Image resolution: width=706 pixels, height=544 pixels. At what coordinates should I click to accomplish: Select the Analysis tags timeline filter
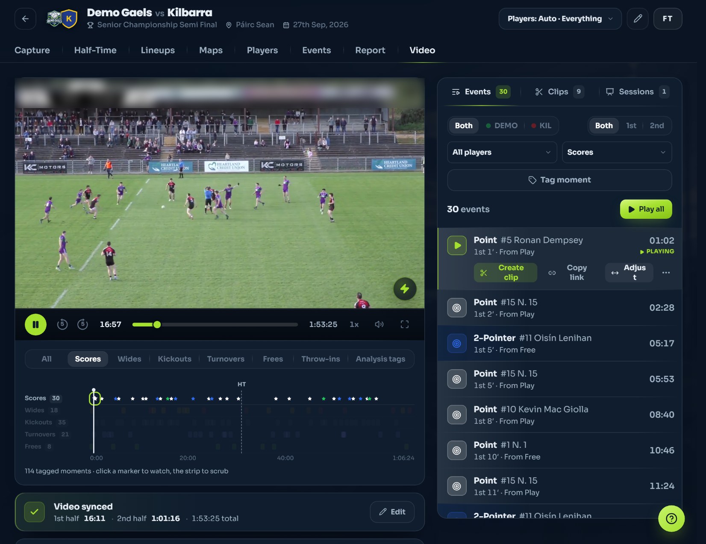(380, 359)
